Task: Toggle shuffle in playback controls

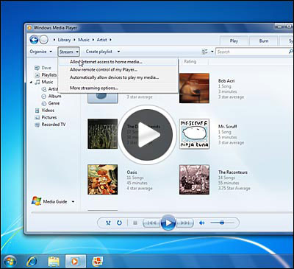Action: click(x=108, y=223)
